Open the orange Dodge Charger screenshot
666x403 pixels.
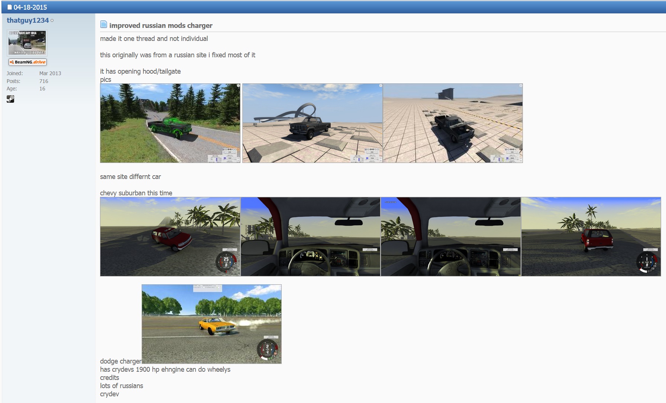click(211, 324)
